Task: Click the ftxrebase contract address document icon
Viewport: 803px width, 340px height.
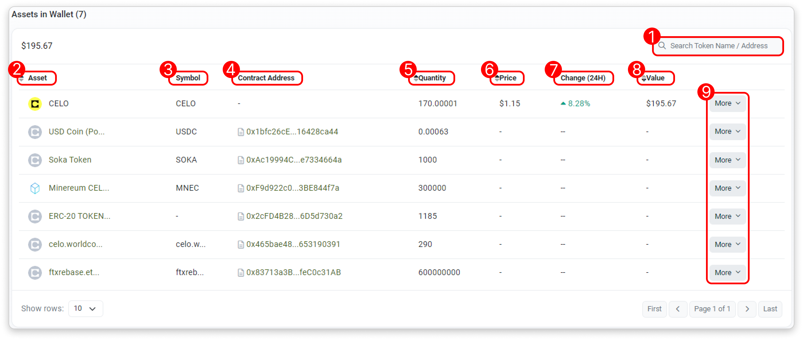Action: tap(241, 273)
